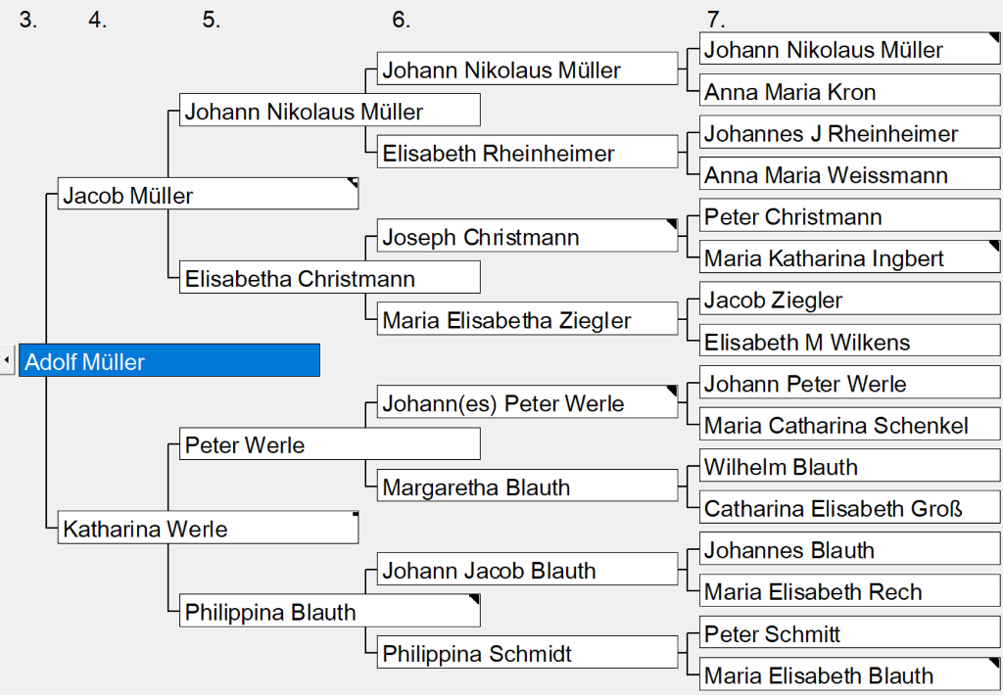This screenshot has height=695, width=1003.
Task: Click corner marker on Maria Elisabeth Blauth
Action: tap(994, 663)
